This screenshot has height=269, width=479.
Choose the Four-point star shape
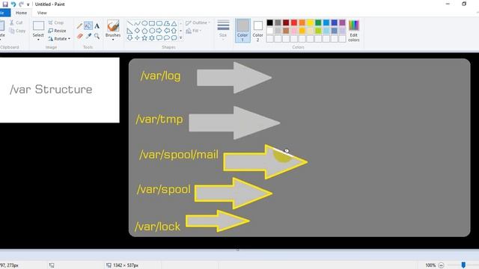coord(137,38)
